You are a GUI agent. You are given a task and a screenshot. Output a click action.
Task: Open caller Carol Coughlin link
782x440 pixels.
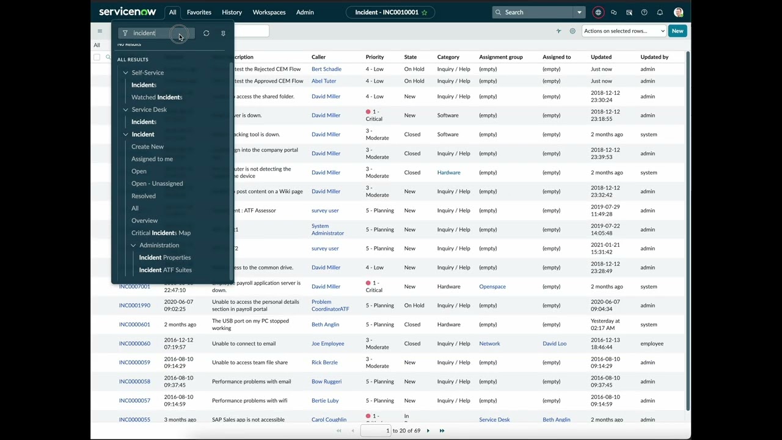click(329, 420)
